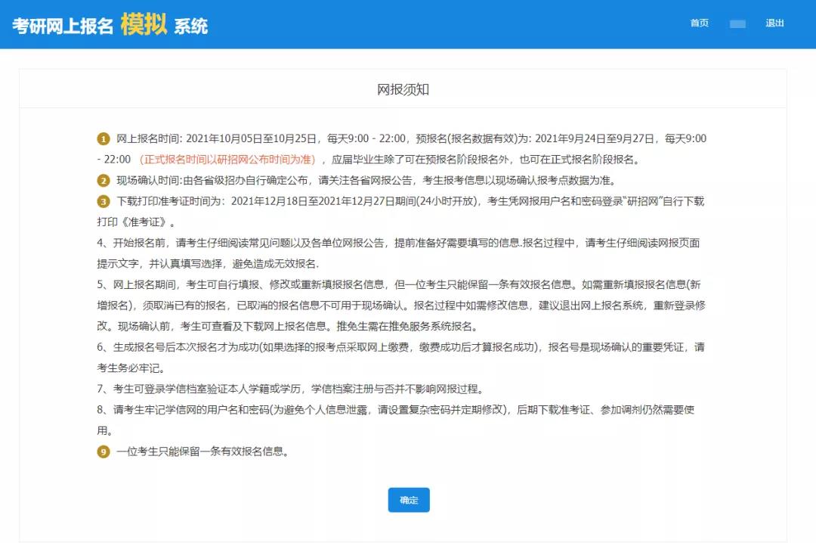Click the red 正式报名时间 notice text

pyautogui.click(x=227, y=160)
